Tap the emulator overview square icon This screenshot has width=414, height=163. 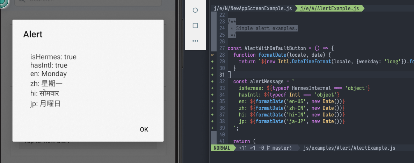195,26
